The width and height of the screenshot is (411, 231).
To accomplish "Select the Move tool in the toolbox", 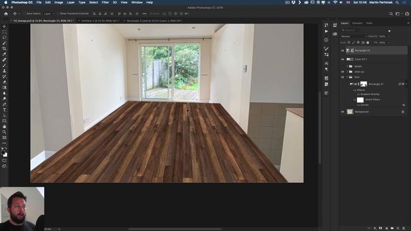I will click(x=4, y=26).
